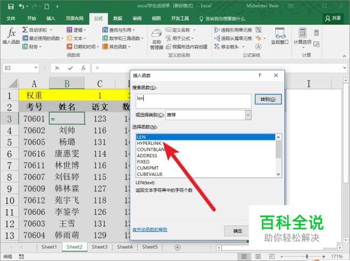Open the File (文件) tab
This screenshot has height=261, width=350.
pyautogui.click(x=11, y=18)
